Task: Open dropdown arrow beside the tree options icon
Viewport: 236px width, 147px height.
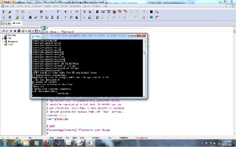Action: coord(40,31)
